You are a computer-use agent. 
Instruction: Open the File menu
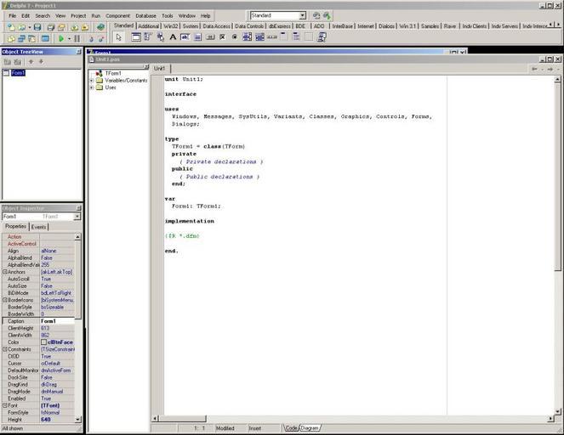pos(12,16)
